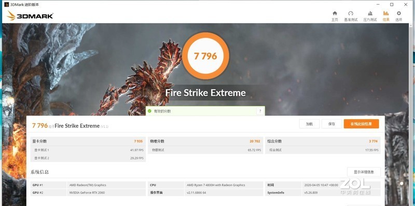The width and height of the screenshot is (415, 206).
Task: Click the SystemInfo label
Action: click(x=275, y=193)
